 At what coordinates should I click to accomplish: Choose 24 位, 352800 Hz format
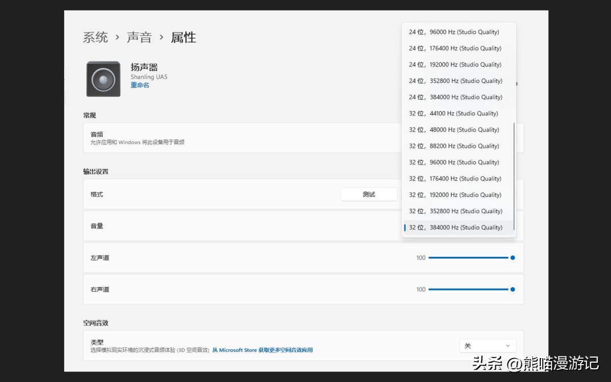click(x=455, y=81)
